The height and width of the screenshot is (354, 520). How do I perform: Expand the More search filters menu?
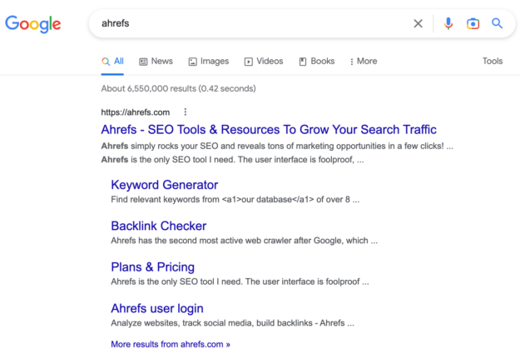[364, 62]
